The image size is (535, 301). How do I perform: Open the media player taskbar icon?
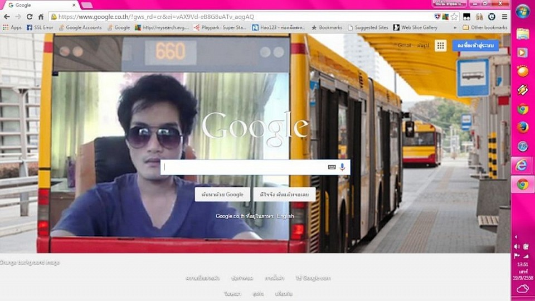pyautogui.click(x=522, y=52)
